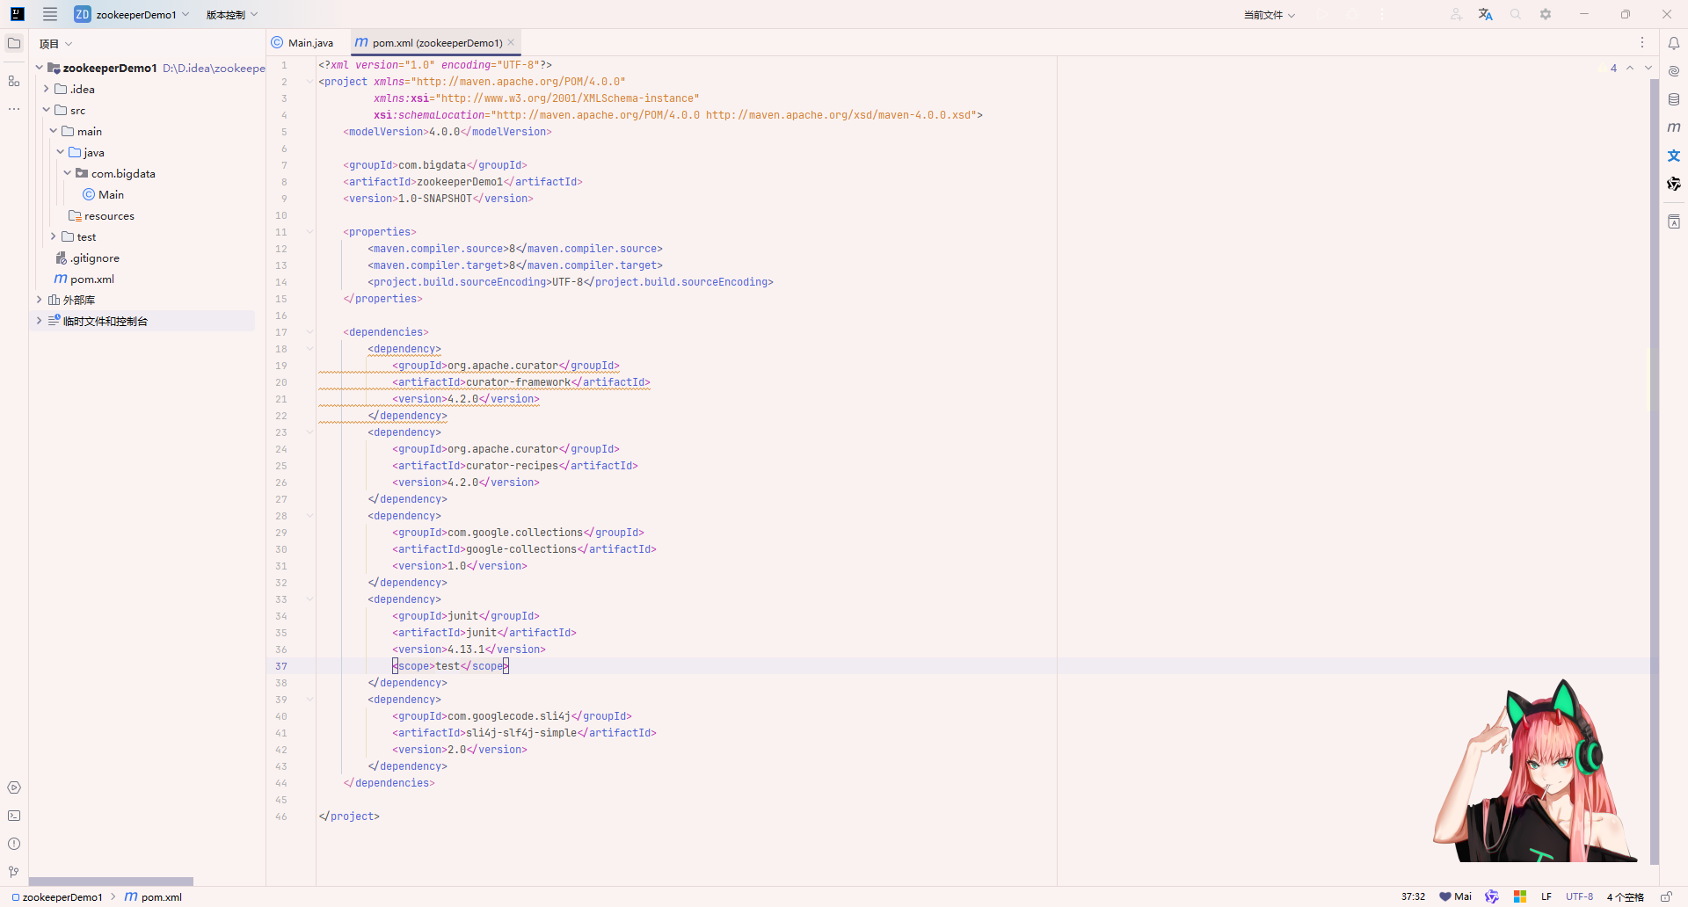This screenshot has height=907, width=1688.
Task: Expand the 外部库 external libraries node
Action: [40, 300]
